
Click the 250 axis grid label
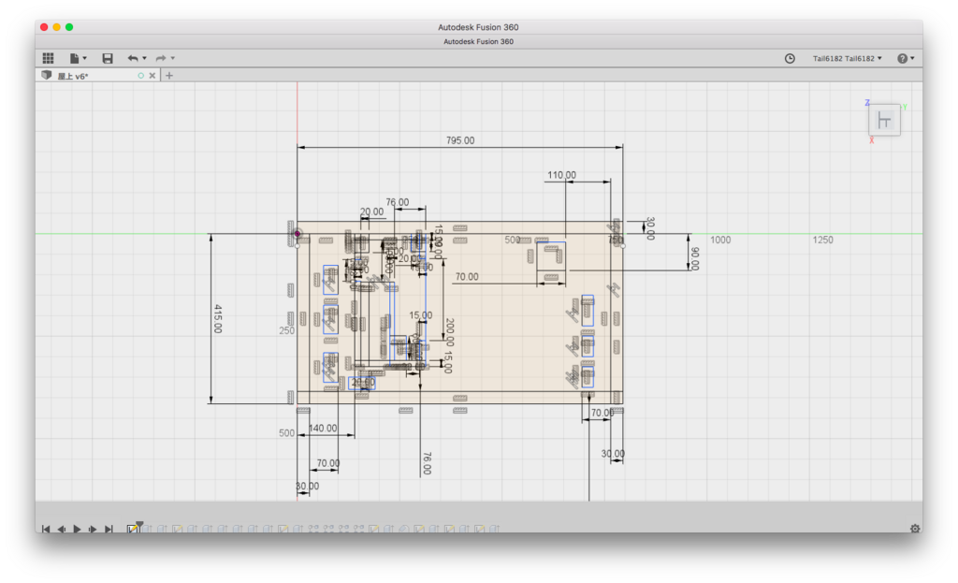(x=286, y=330)
